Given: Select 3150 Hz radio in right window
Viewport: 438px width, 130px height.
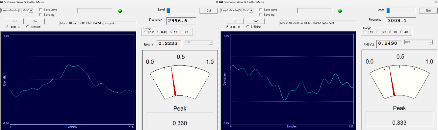Looking at the screenshot, I should pyautogui.click(x=248, y=27).
